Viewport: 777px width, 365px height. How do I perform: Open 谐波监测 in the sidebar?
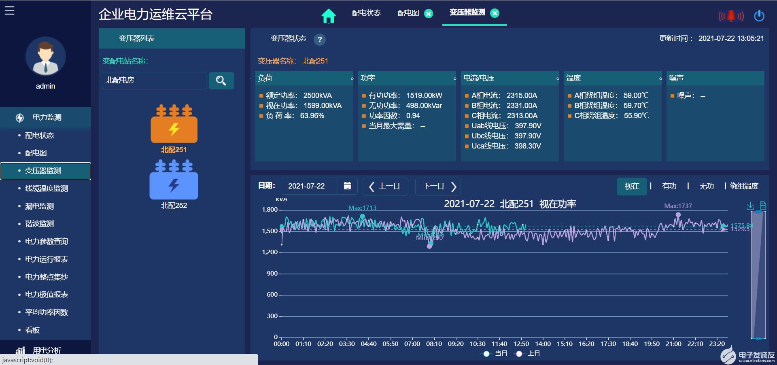point(39,224)
